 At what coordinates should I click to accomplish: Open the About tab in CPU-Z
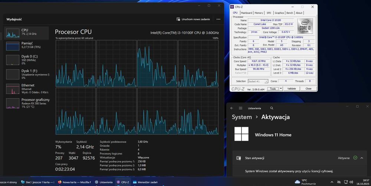click(299, 13)
